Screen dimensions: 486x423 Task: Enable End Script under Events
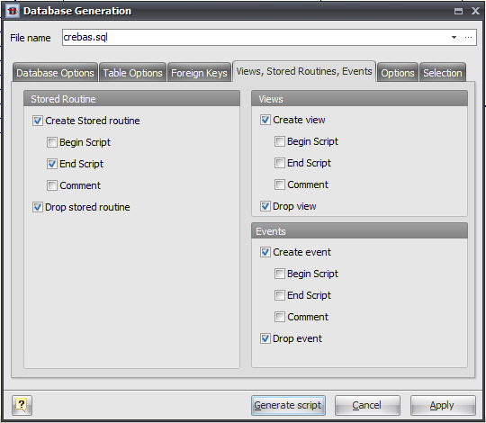[x=280, y=295]
